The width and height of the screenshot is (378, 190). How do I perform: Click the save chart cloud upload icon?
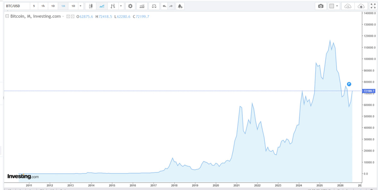coord(361,6)
